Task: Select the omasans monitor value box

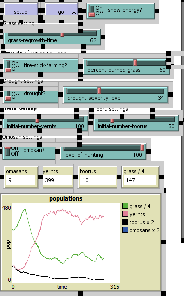Action: 21,180
